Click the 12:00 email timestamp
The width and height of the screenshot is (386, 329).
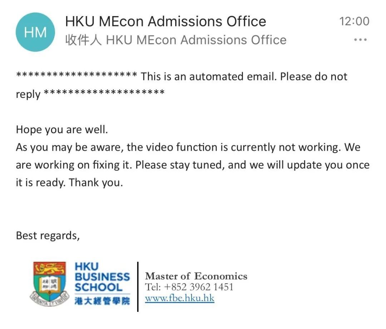pos(354,21)
